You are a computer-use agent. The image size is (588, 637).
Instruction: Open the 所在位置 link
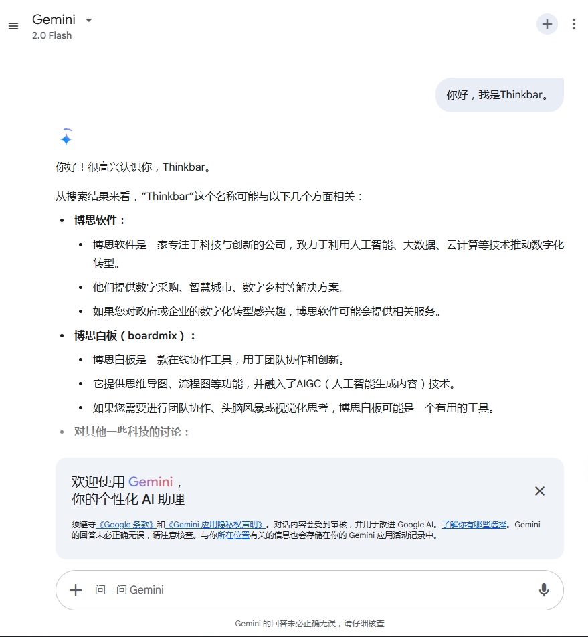pos(233,535)
